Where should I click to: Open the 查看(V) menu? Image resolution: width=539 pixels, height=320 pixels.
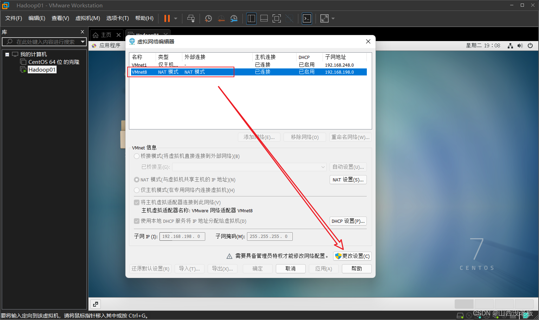60,18
